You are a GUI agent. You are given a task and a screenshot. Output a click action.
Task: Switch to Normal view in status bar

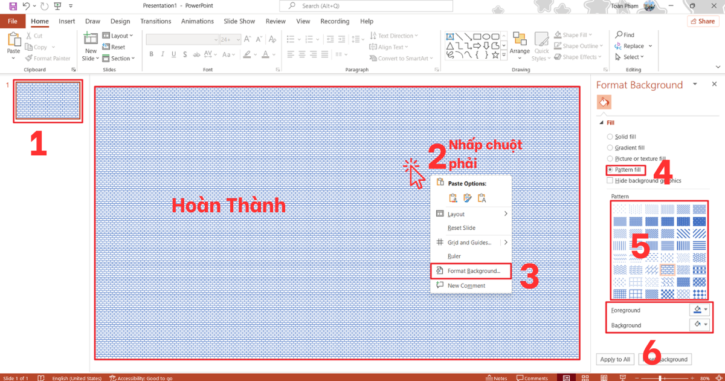566,378
